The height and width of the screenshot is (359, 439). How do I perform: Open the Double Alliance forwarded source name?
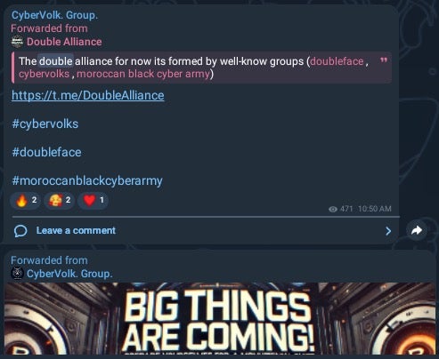(x=64, y=42)
